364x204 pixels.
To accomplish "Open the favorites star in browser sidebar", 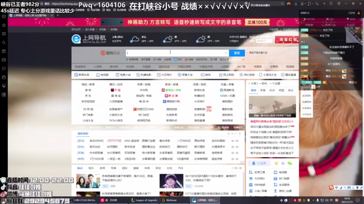I will click(x=4, y=25).
